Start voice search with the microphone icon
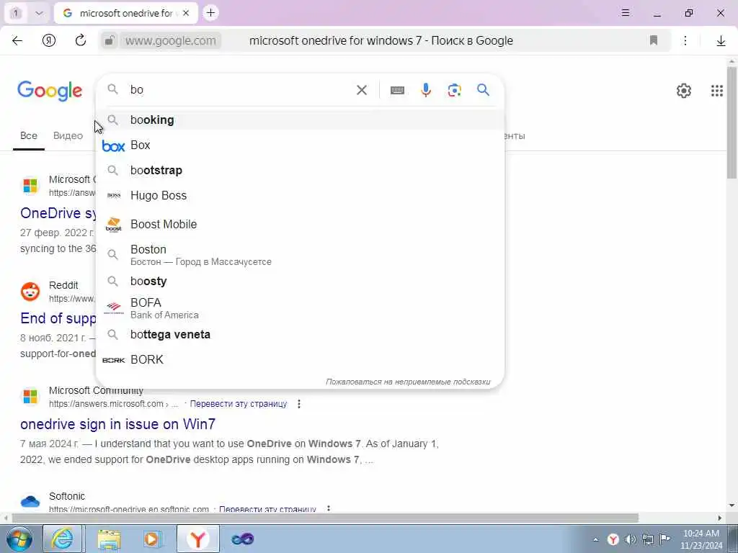This screenshot has height=553, width=738. click(426, 90)
